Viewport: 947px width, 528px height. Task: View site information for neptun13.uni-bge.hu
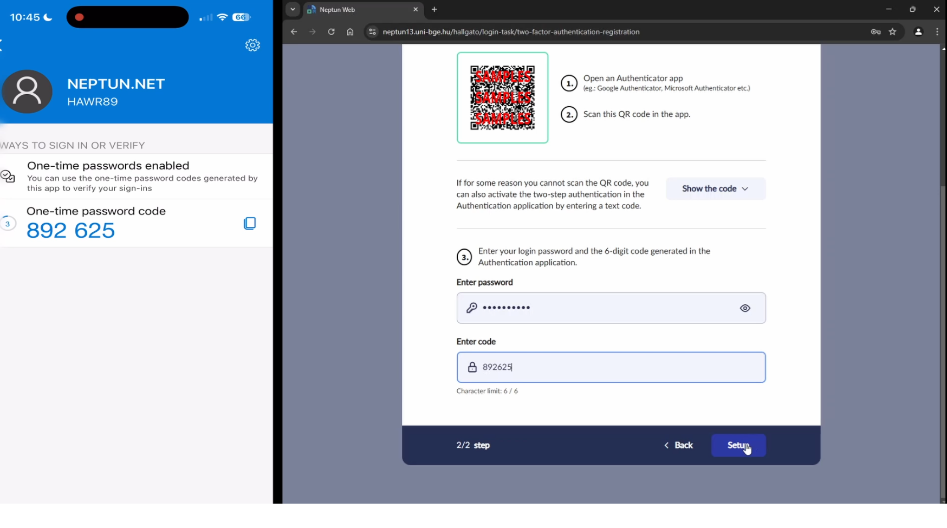372,32
